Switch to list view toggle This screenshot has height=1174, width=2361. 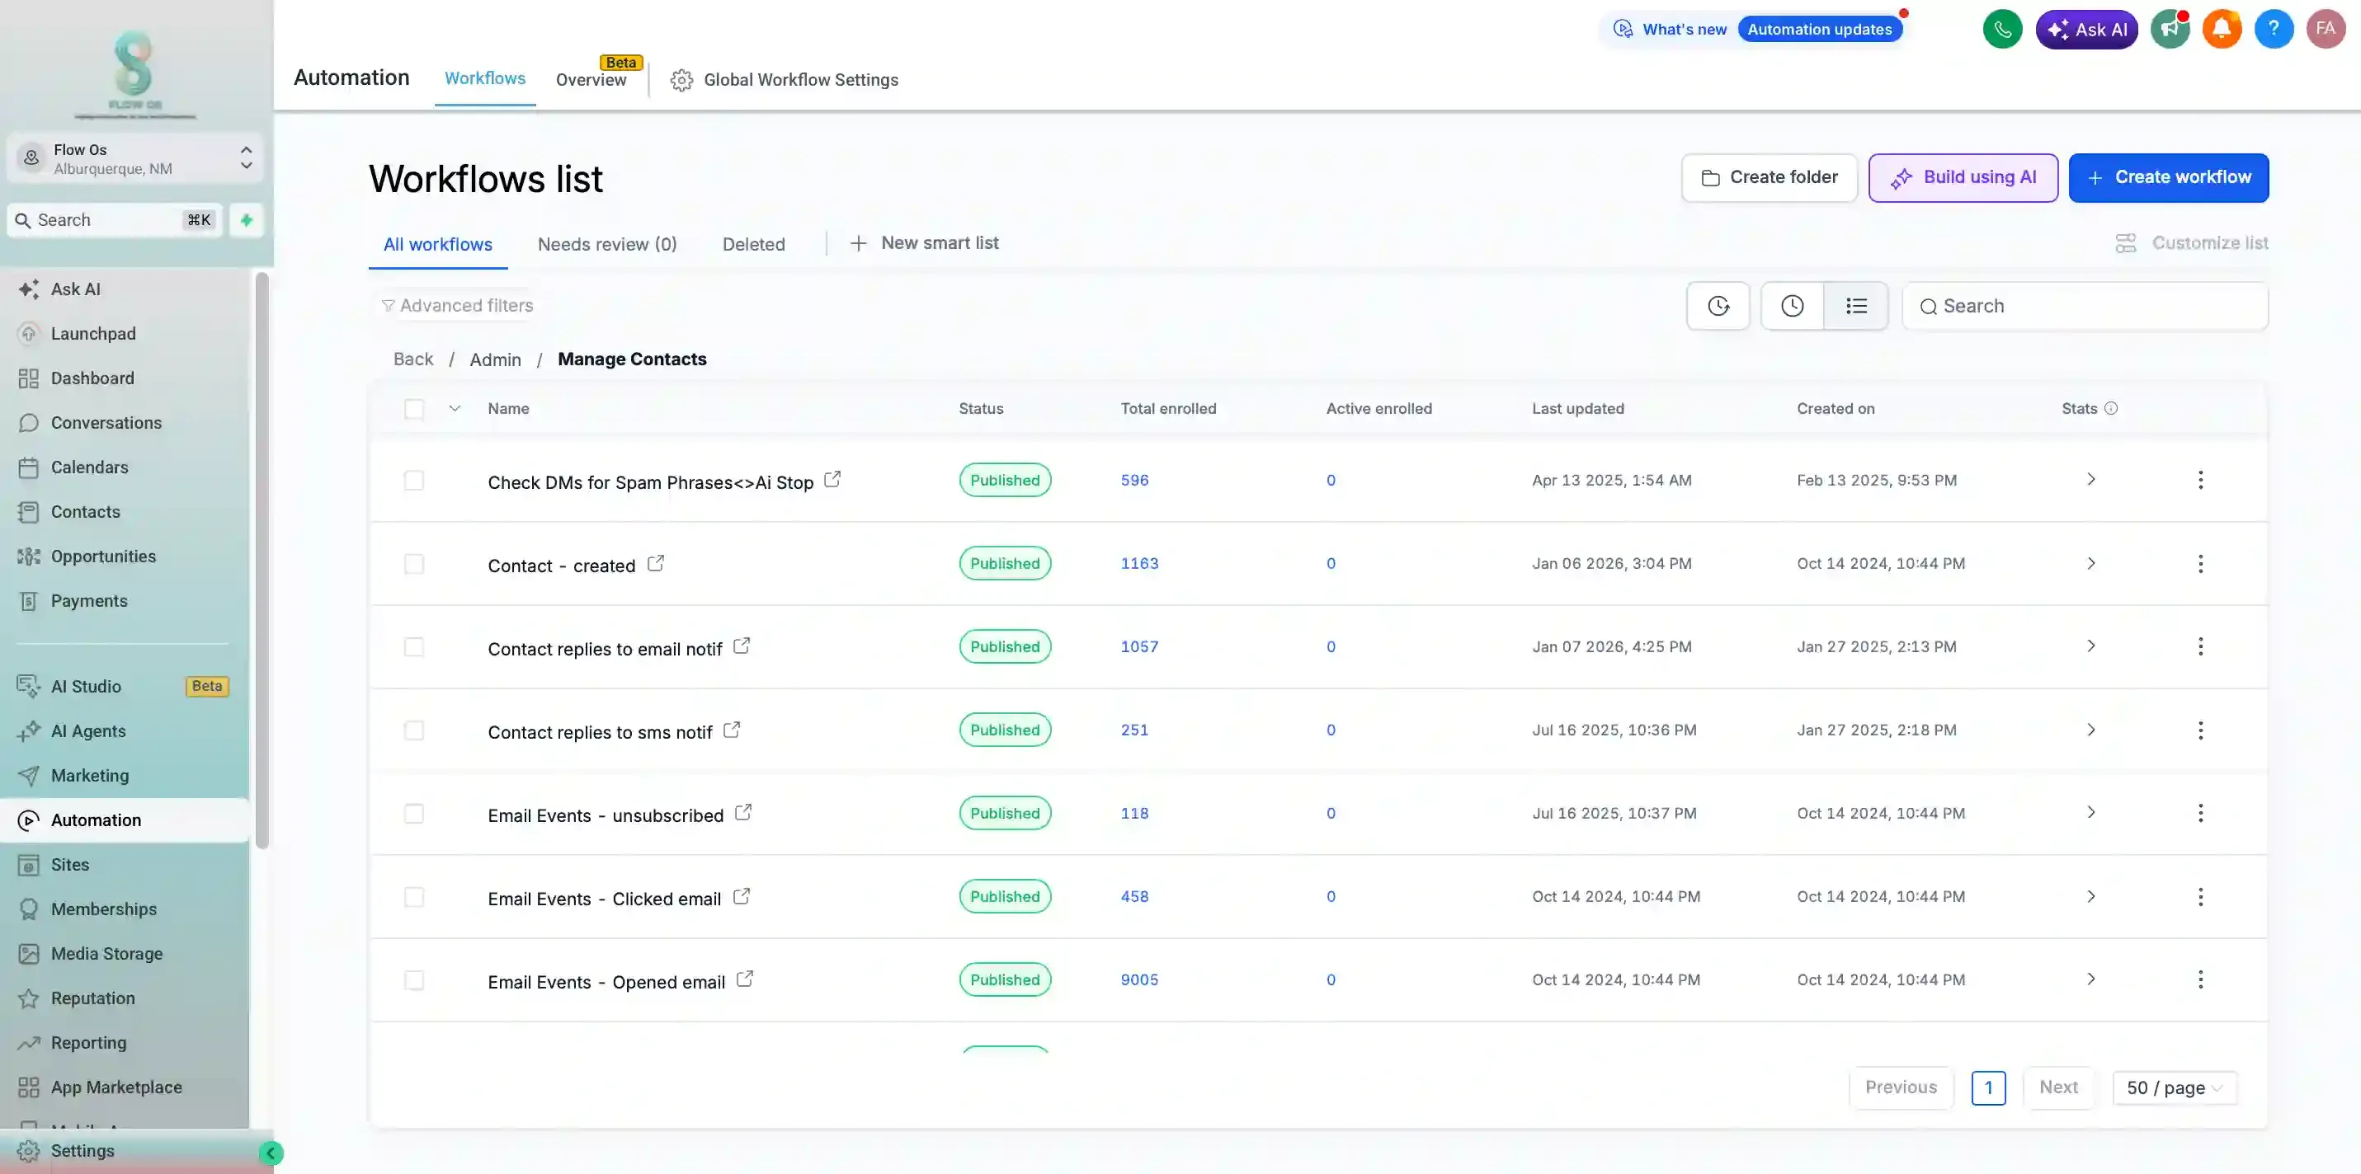click(x=1856, y=306)
